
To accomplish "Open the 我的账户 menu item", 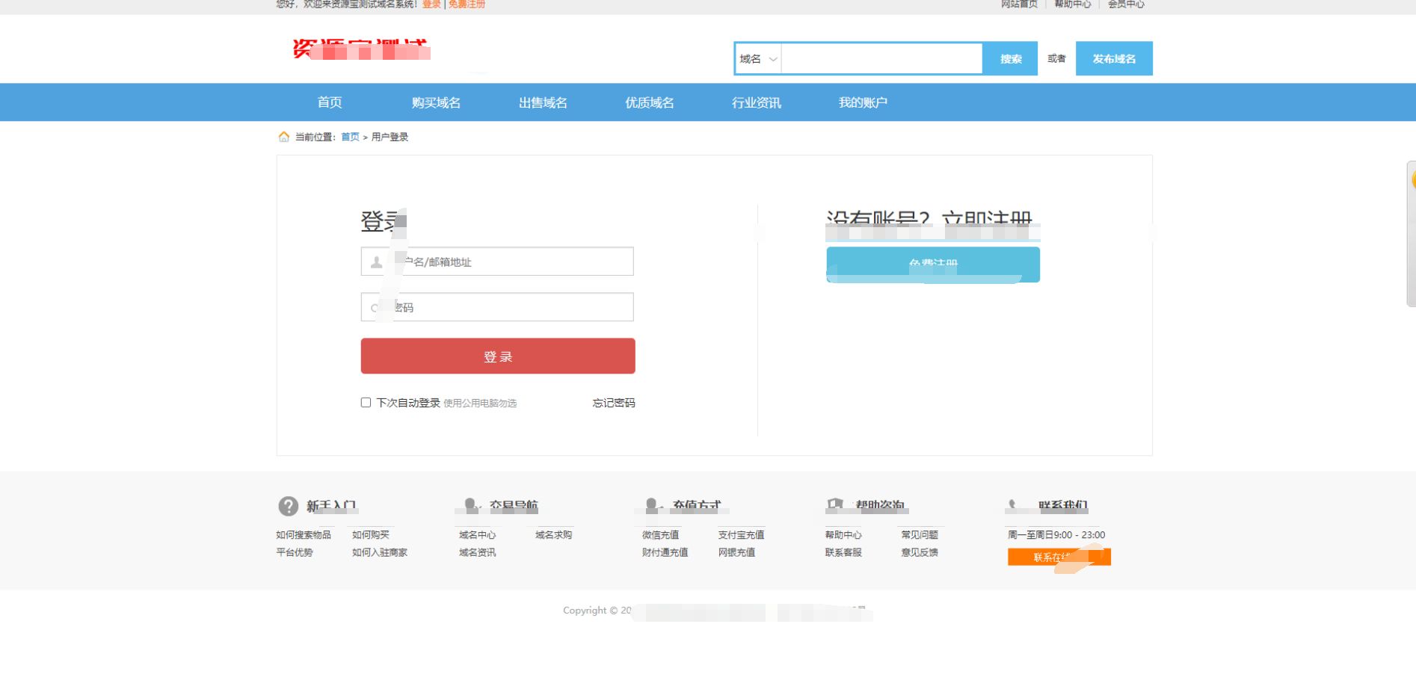I will (x=864, y=102).
